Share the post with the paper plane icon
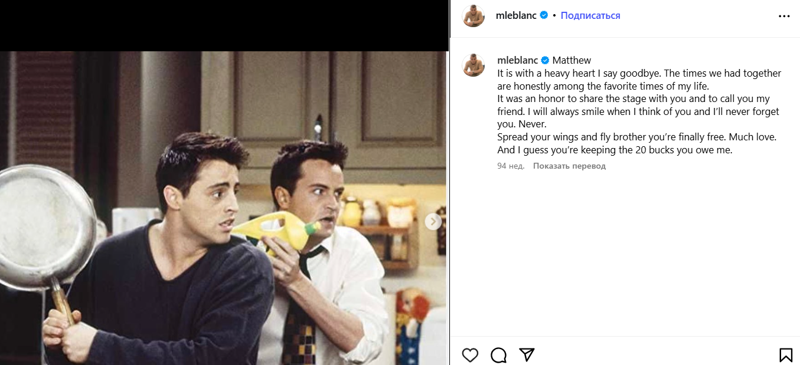Viewport: 800px width, 365px height. 527,354
